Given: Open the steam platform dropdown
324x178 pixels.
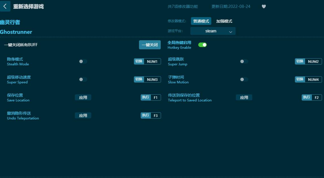Looking at the screenshot, I should coord(213,31).
